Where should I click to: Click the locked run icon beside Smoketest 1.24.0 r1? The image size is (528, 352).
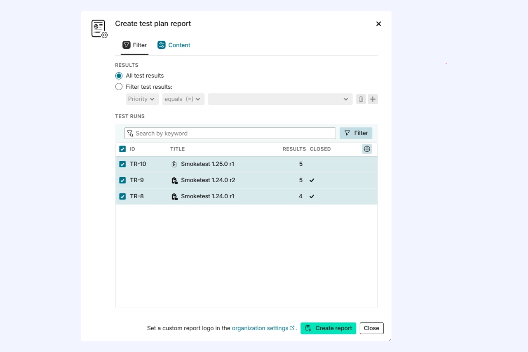174,196
